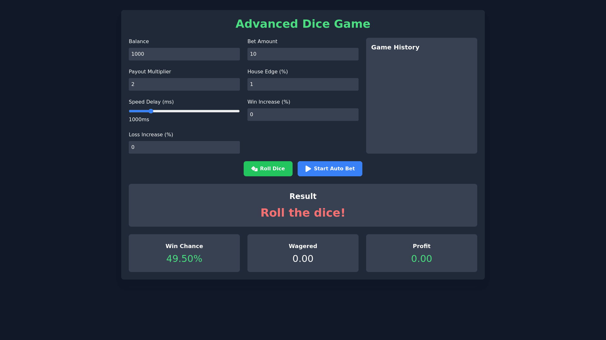Focus the Balance input field
Screen dimensions: 606x340
(184, 54)
